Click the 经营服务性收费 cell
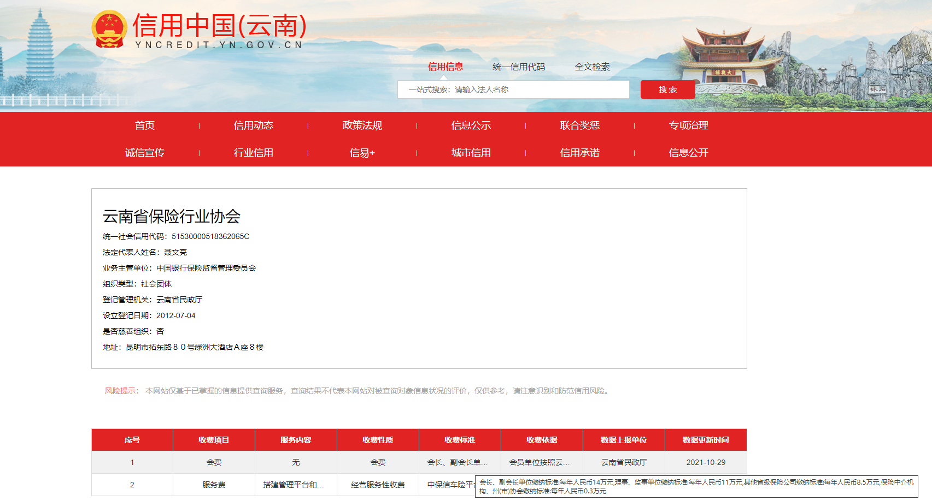 (x=378, y=485)
